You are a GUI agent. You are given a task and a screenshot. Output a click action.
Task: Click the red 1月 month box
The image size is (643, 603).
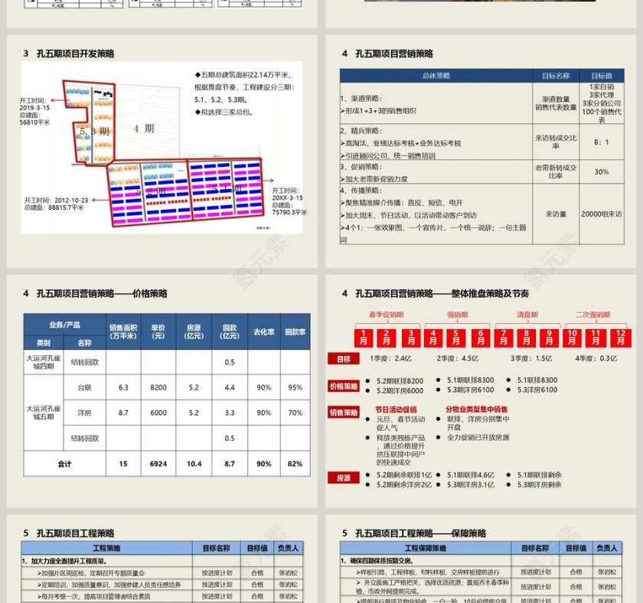point(365,337)
